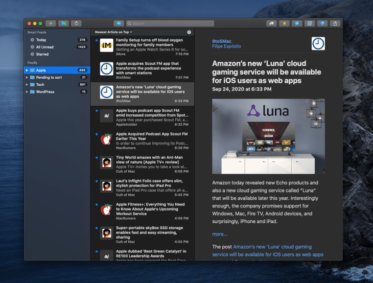Viewport: 373px width, 283px height.
Task: Select the Starred smart feed
Action: point(57,54)
